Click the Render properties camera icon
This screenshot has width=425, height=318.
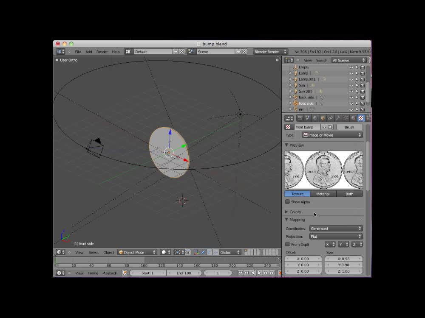300,118
